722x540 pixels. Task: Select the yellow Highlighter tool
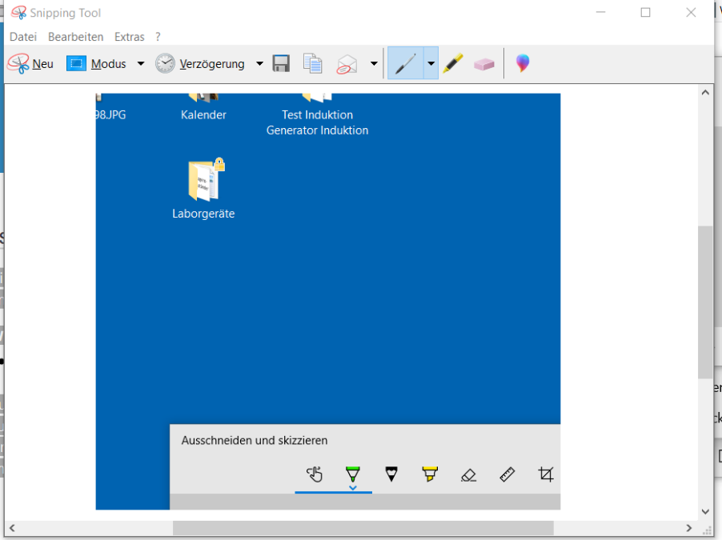[x=453, y=64]
